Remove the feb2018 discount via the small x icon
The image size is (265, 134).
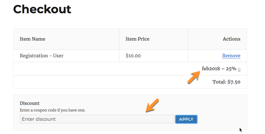[x=239, y=69]
